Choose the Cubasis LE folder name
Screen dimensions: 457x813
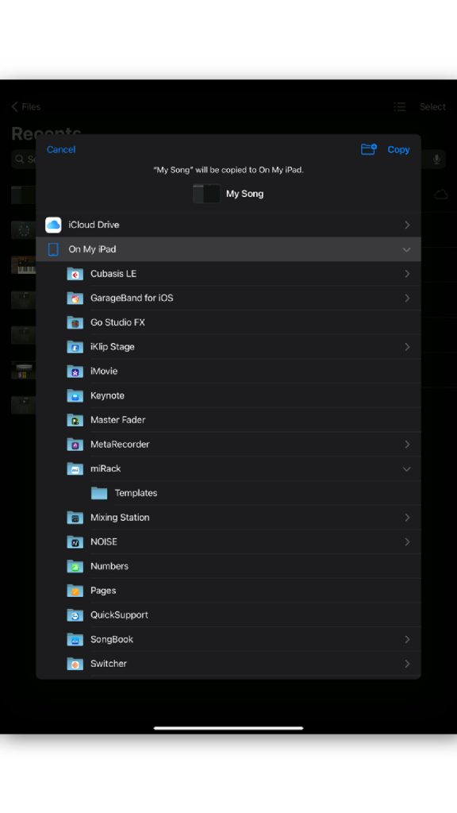[x=113, y=274]
